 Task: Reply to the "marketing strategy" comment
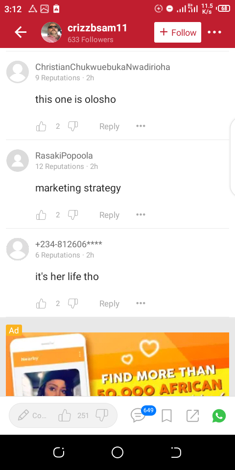coord(109,215)
